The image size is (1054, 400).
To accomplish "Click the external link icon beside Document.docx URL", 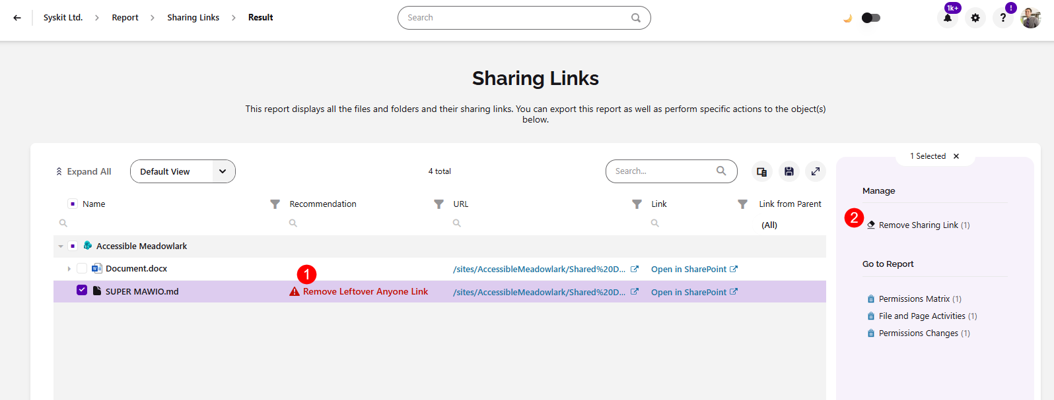I will click(635, 269).
